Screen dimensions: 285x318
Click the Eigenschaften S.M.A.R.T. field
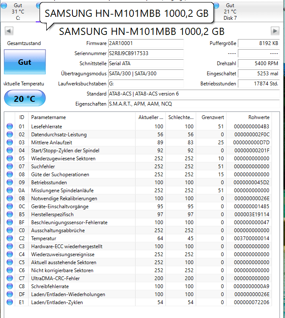coord(194,104)
